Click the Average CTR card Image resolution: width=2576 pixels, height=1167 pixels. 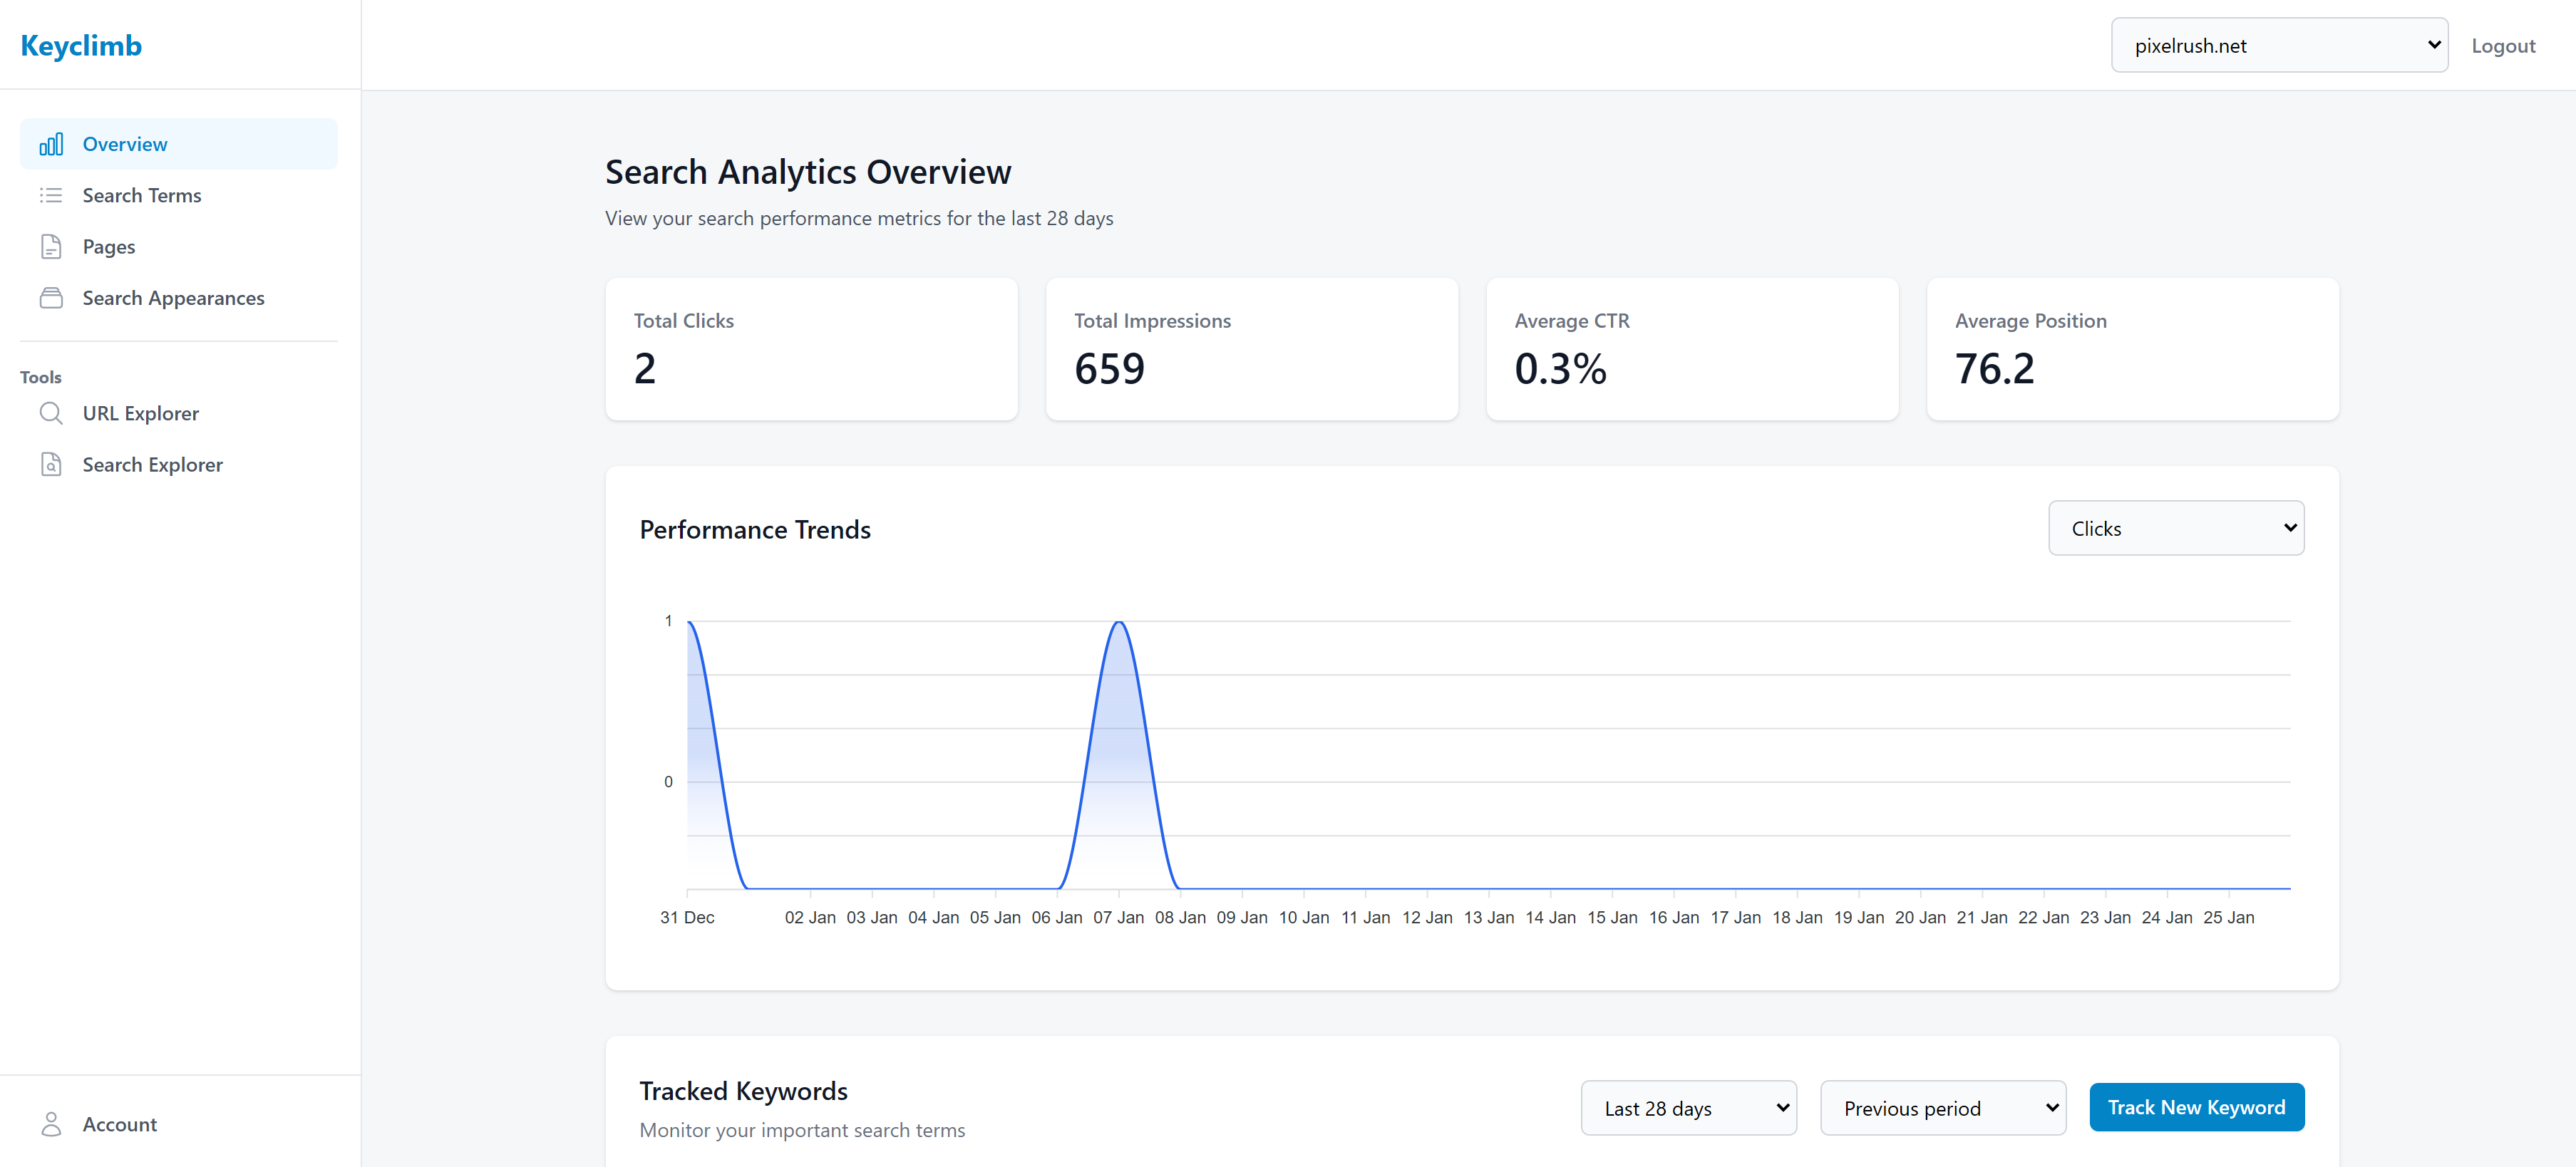[x=1692, y=348]
